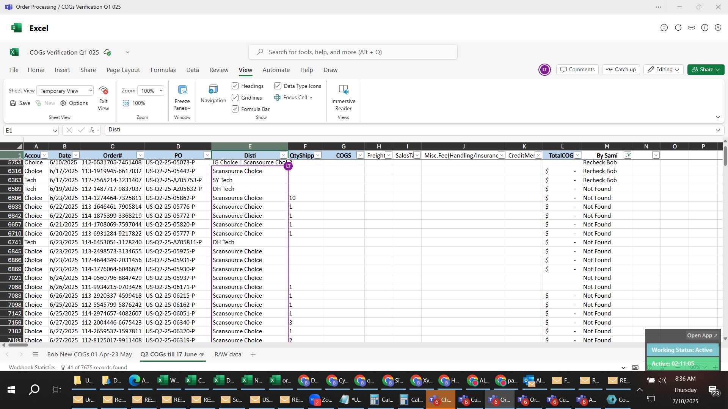Image resolution: width=728 pixels, height=409 pixels.
Task: Select column M header
Action: point(607,146)
